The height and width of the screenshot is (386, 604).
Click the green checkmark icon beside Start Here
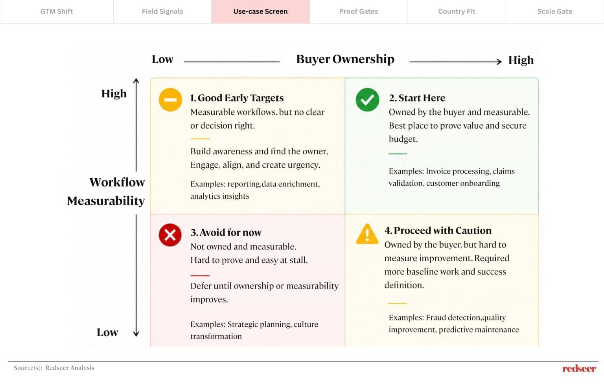pyautogui.click(x=367, y=100)
